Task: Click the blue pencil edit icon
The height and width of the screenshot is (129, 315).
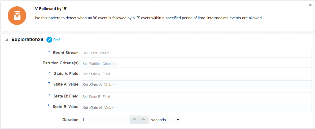Action: point(49,40)
